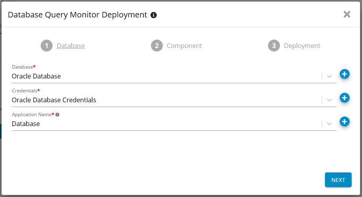Add new credentials with plus icon
362x197 pixels.
[x=344, y=98]
